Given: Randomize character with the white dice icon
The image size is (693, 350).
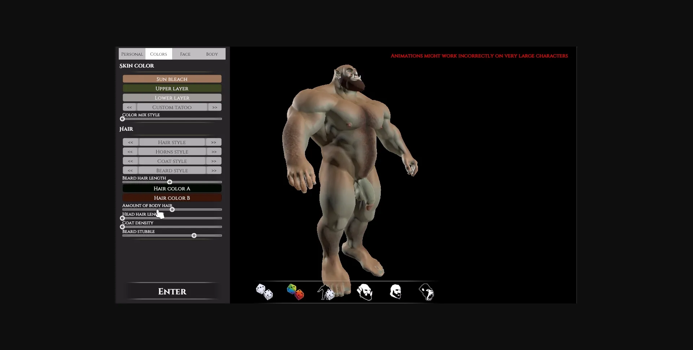Looking at the screenshot, I should 265,292.
